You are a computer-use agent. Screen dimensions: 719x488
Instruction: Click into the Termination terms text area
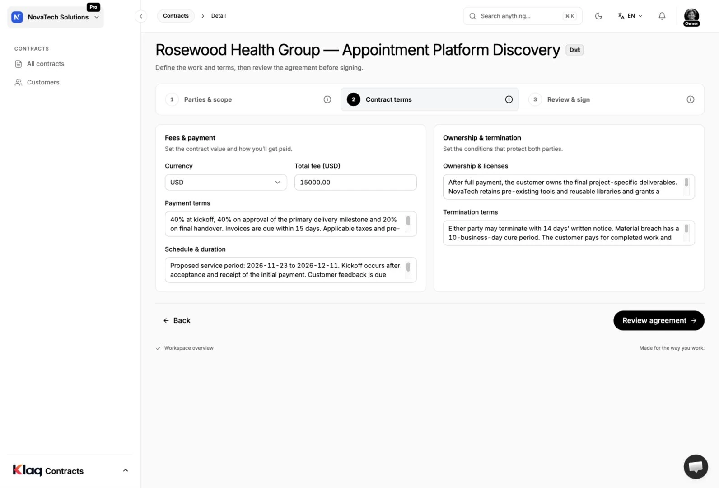(x=569, y=233)
